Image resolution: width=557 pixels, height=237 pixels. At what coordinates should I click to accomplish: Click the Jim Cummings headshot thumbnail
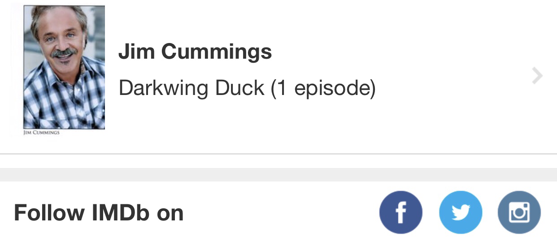coord(64,67)
